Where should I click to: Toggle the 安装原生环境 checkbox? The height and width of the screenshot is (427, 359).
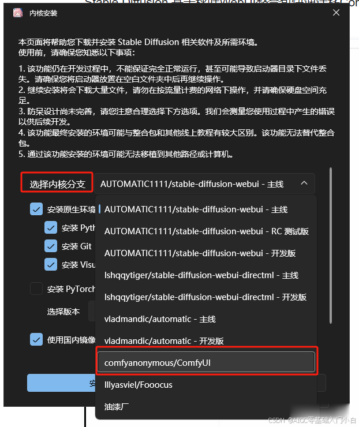[x=36, y=209]
